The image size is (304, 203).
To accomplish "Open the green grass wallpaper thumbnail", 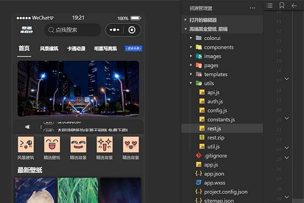I will pyautogui.click(x=78, y=190).
